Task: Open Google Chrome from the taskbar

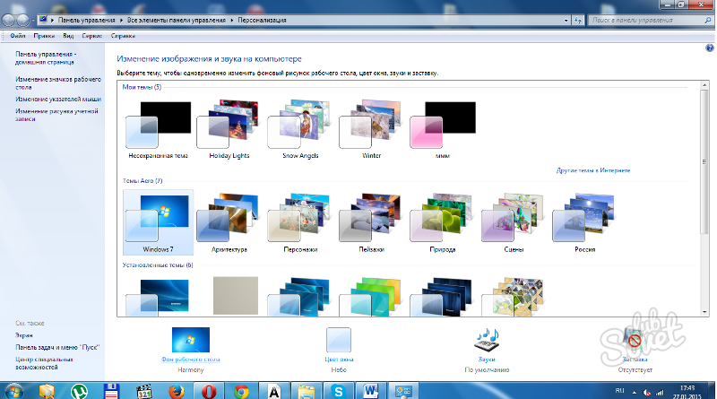Action: pyautogui.click(x=240, y=391)
